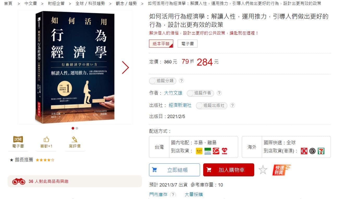Select the 紙本平裝 format tab
The image size is (341, 199).
[x=161, y=44]
